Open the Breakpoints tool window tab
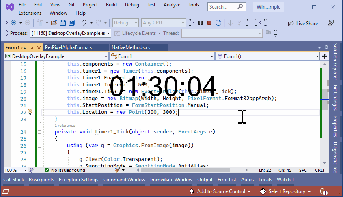Viewport: 343px width, 197px height. (x=41, y=180)
